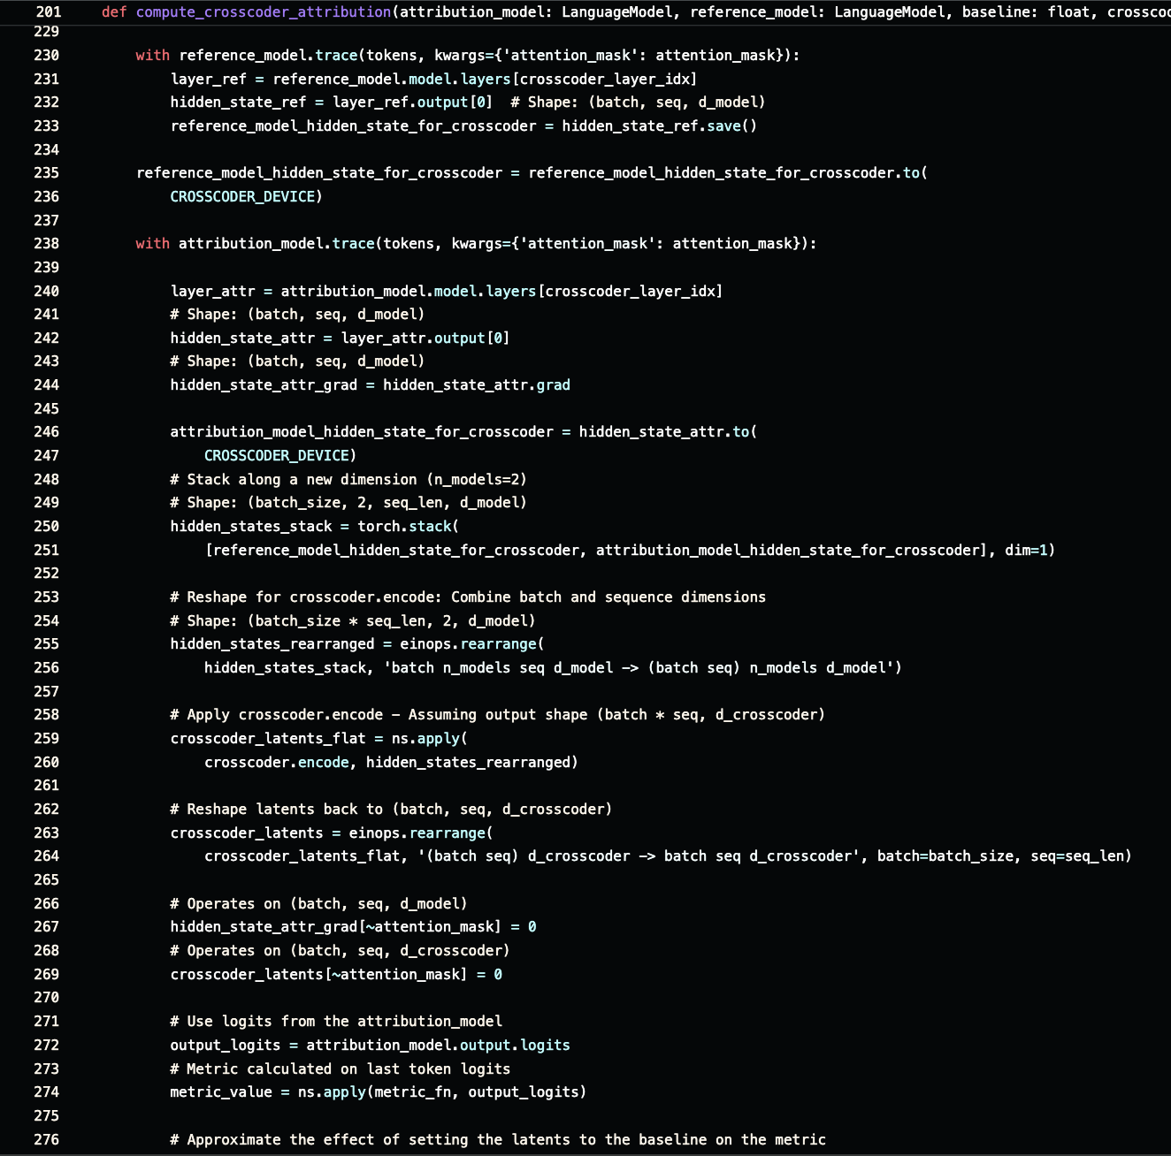Select the with keyword on line 238

150,243
